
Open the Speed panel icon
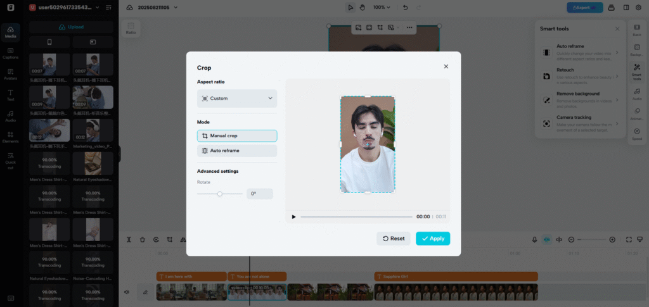tap(637, 134)
